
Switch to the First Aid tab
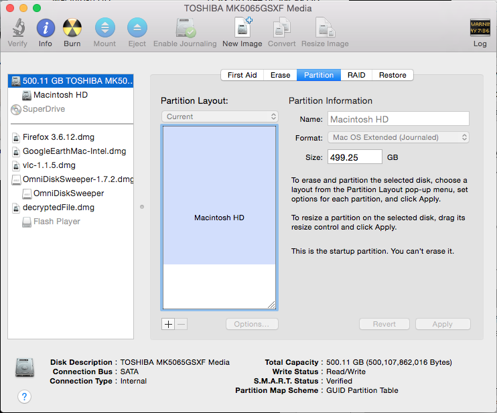[242, 75]
